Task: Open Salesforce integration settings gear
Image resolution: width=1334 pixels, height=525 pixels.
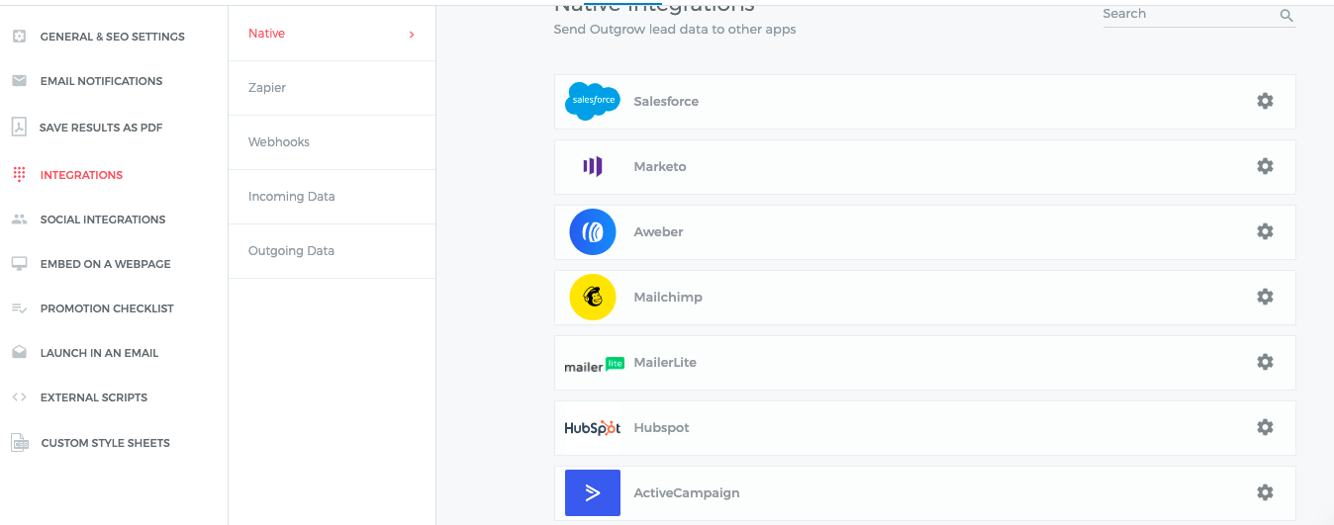Action: 1265,101
